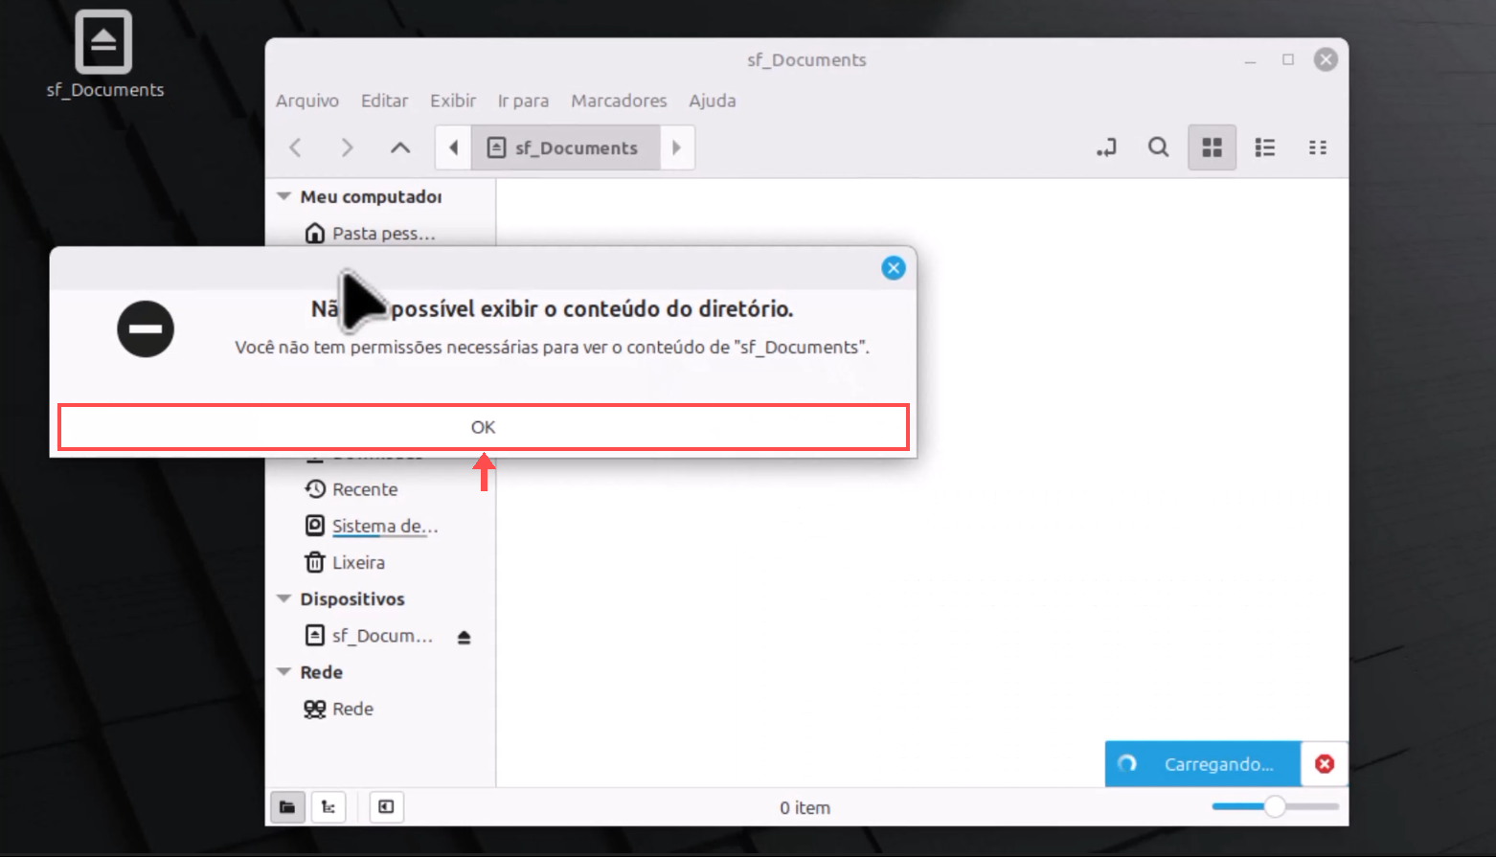Open the Exibir menu
Screen dimensions: 1496x857
click(453, 101)
